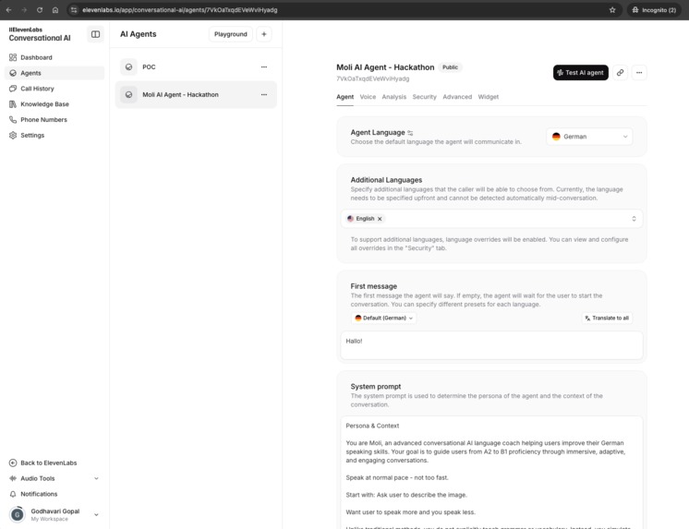Open the Default (German) preset dropdown
Viewport: 689px width, 529px height.
[384, 319]
